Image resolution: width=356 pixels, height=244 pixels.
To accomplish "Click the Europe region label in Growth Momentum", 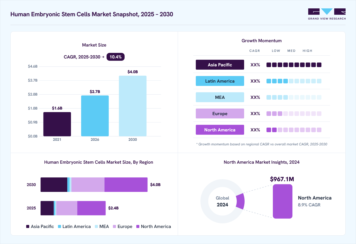I will click(x=220, y=114).
